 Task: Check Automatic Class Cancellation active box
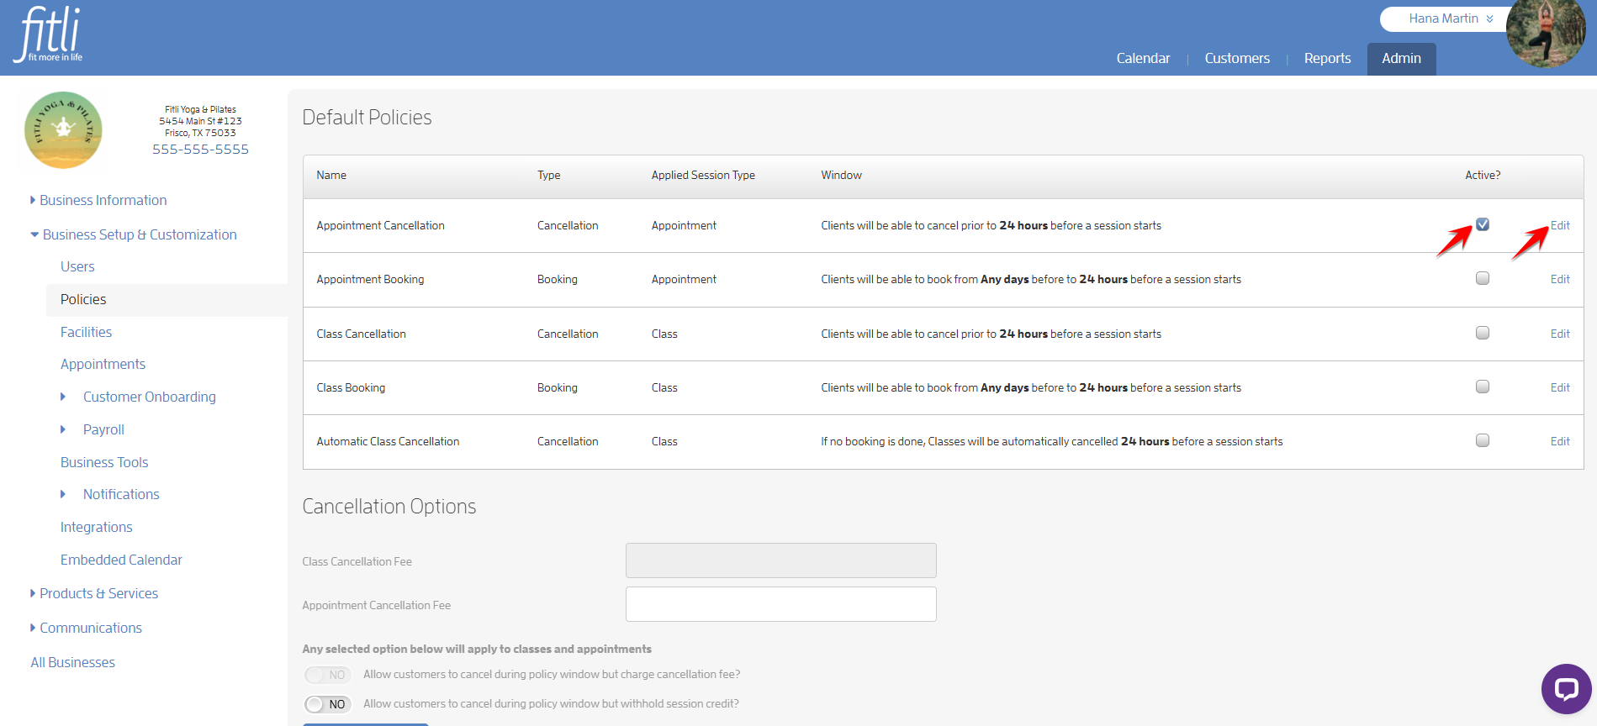[1483, 440]
